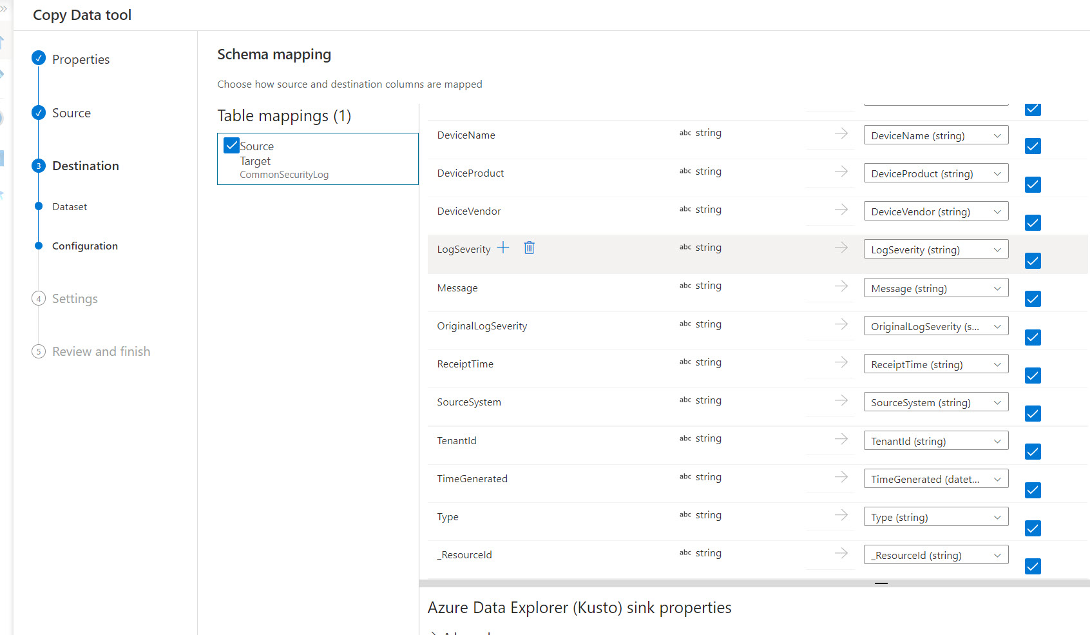Click the mapping arrow icon on DeviceName row

click(841, 133)
